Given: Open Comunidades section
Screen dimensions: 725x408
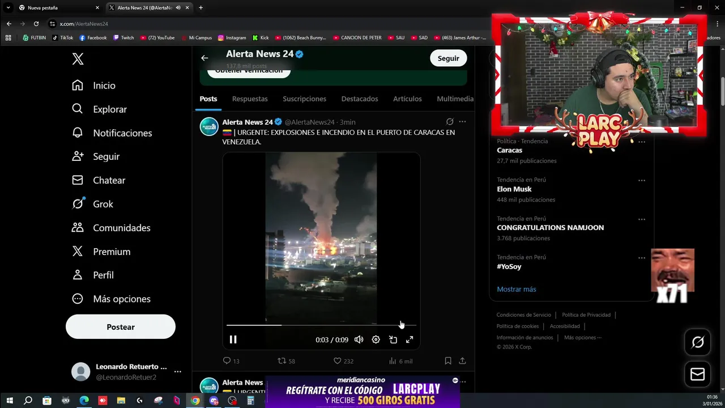Looking at the screenshot, I should pos(111,228).
